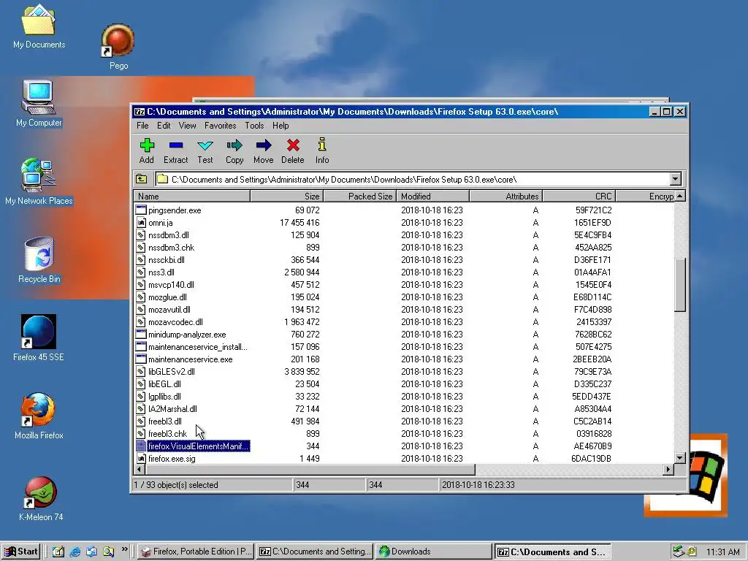Sort by the Size column header
This screenshot has width=748, height=561.
[286, 196]
